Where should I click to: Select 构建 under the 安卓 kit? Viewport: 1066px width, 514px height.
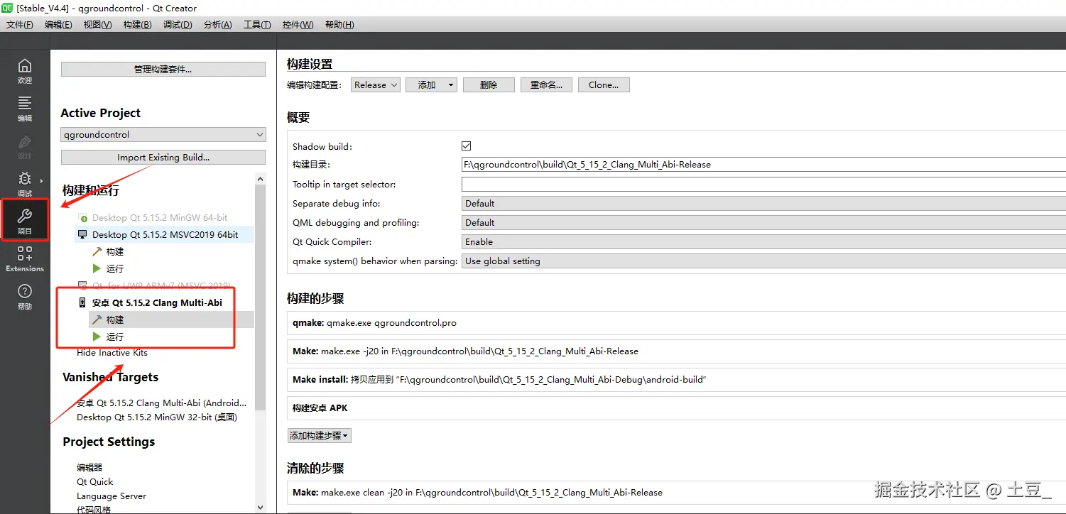(114, 319)
